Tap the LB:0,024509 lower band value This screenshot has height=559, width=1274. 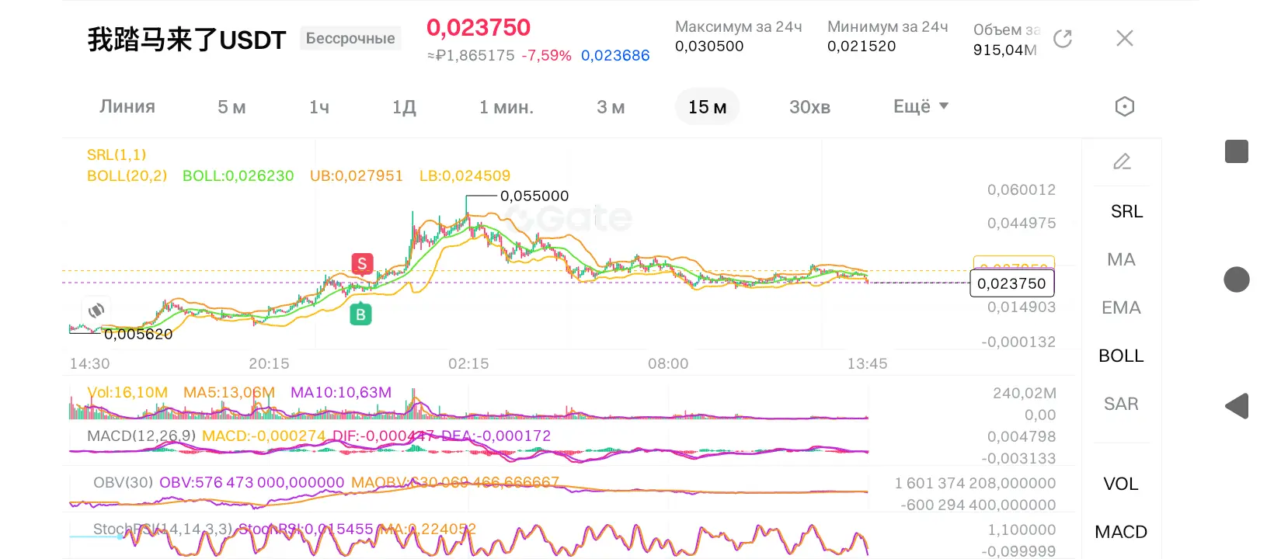[465, 175]
